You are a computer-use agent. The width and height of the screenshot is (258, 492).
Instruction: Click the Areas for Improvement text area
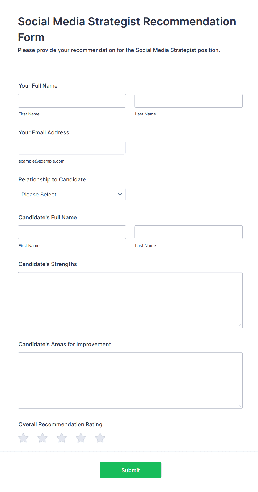130,380
